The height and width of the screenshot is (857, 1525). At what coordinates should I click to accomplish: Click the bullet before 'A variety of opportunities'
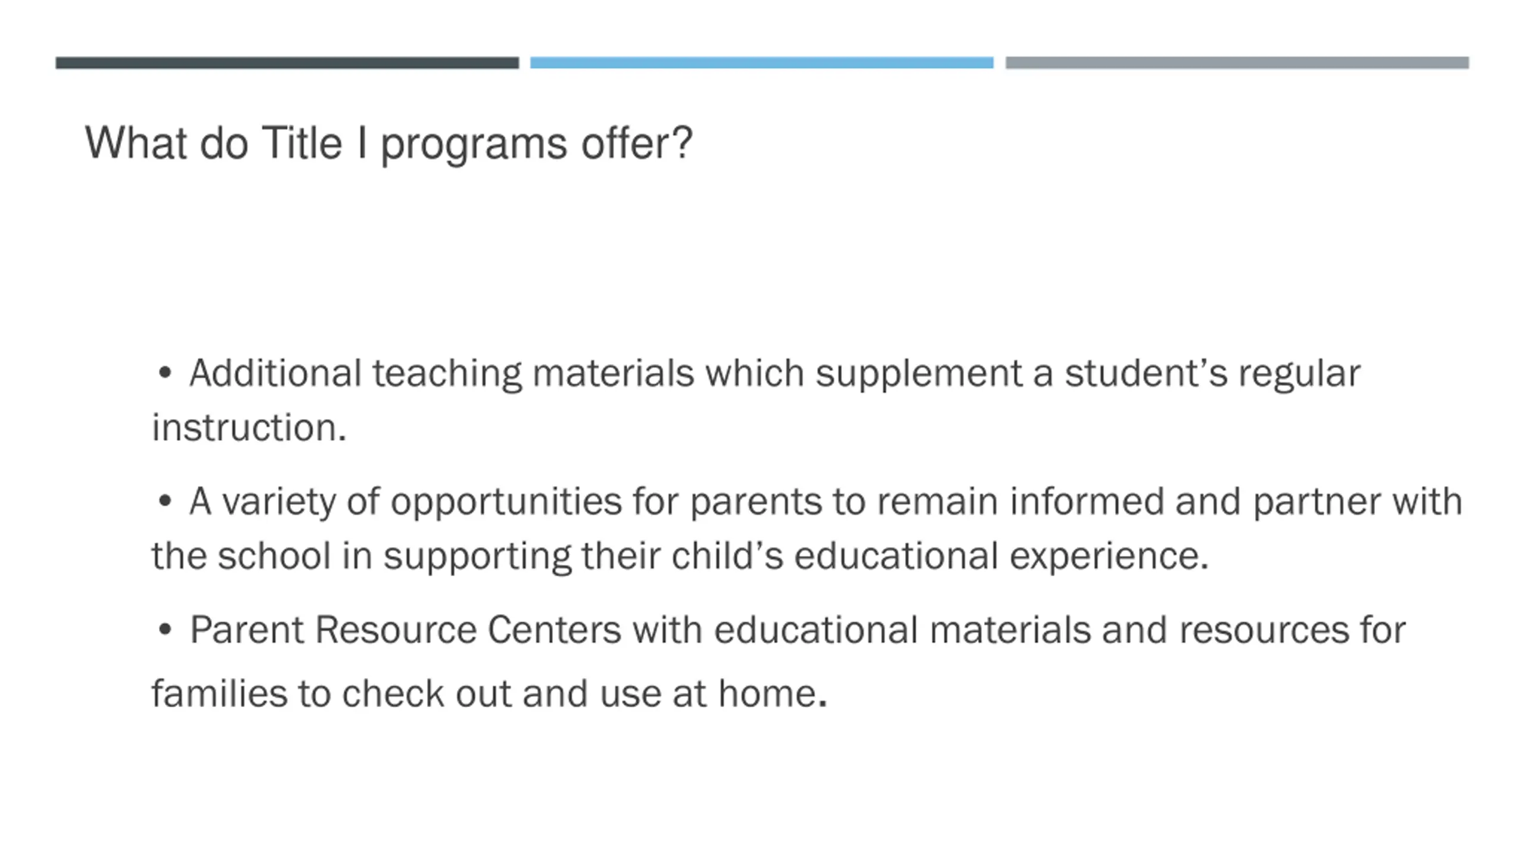pyautogui.click(x=164, y=502)
